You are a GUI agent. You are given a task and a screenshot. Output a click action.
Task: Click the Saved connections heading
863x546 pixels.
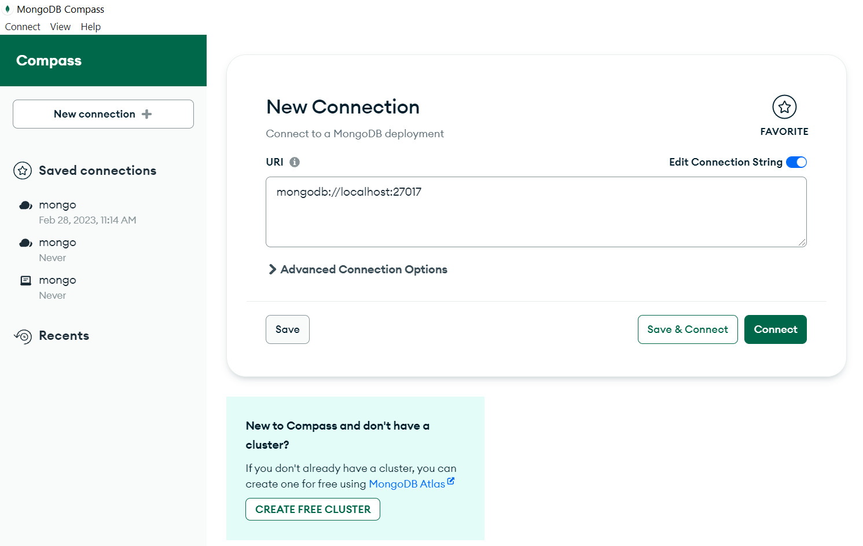[97, 171]
